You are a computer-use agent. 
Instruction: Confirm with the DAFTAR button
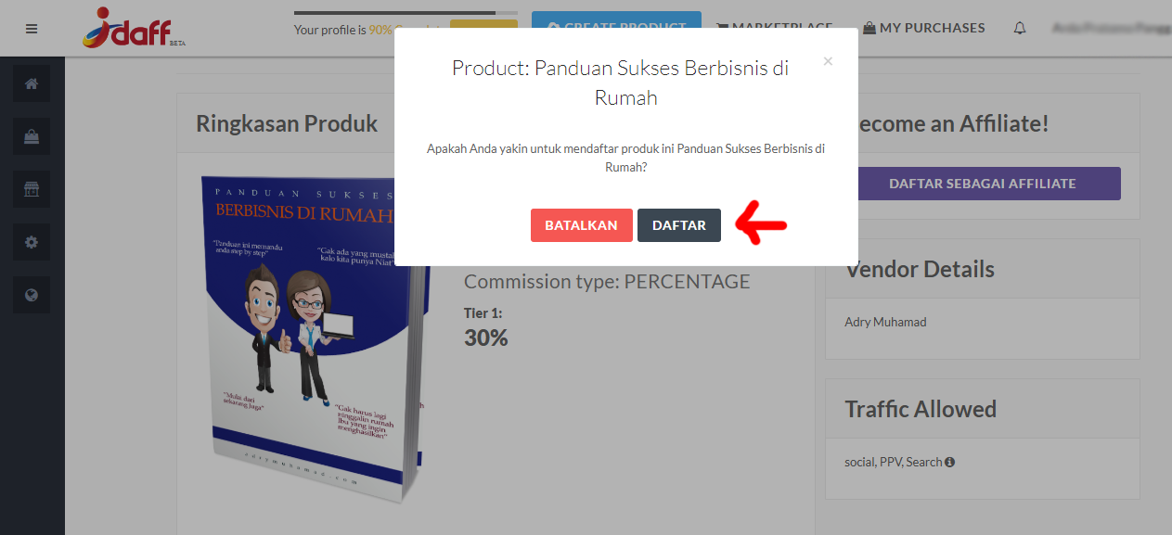(x=679, y=225)
